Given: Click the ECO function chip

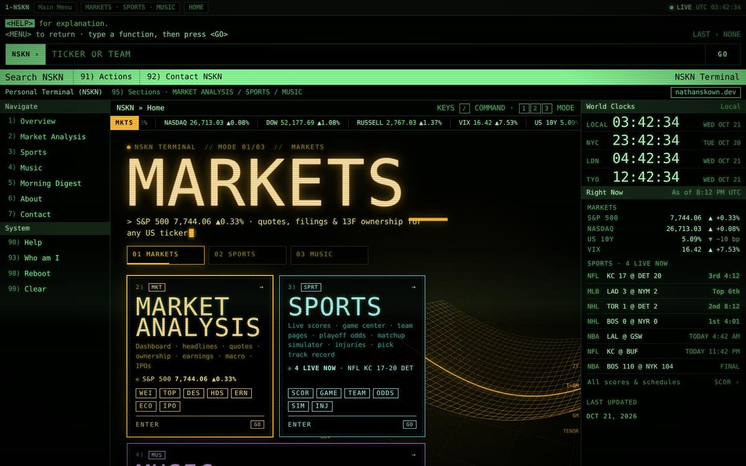Looking at the screenshot, I should [x=146, y=406].
